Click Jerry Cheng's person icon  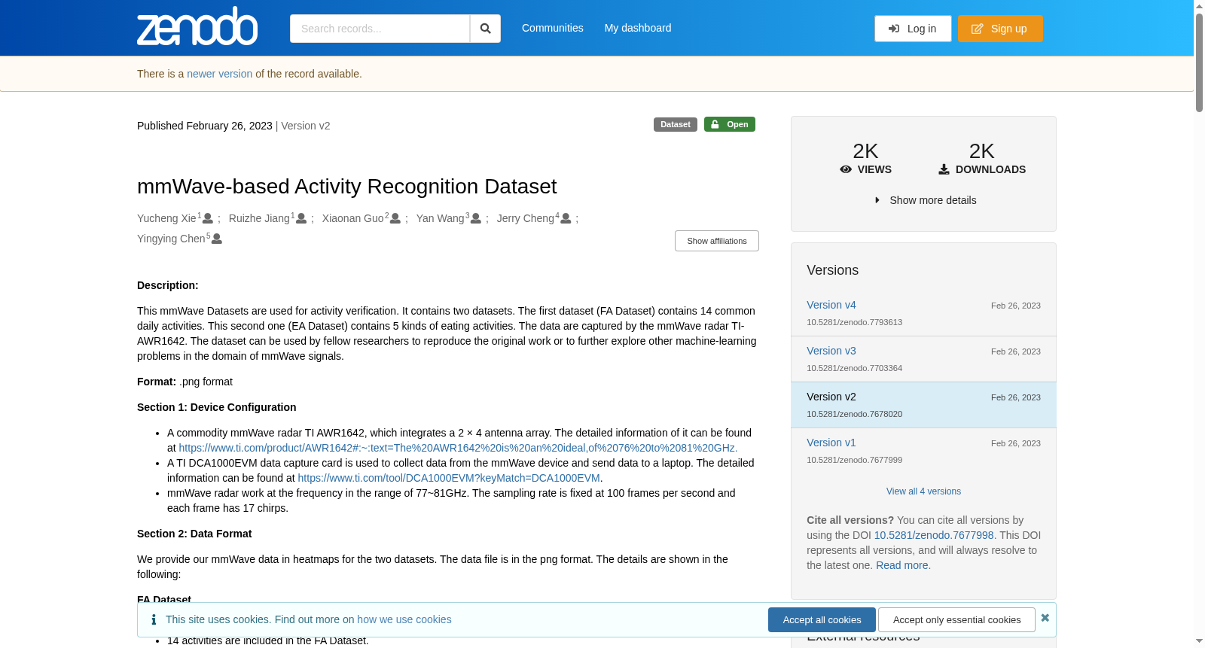566,218
